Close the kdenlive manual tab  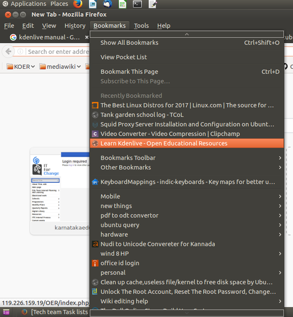point(87,37)
